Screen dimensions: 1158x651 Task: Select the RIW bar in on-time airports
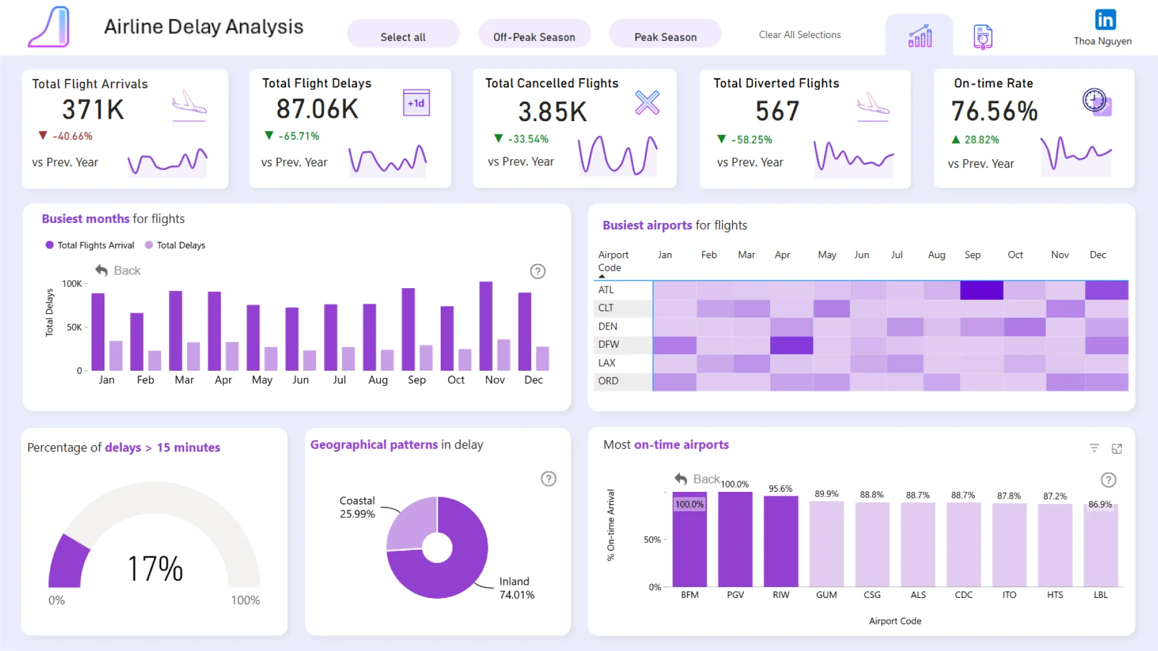click(x=781, y=541)
